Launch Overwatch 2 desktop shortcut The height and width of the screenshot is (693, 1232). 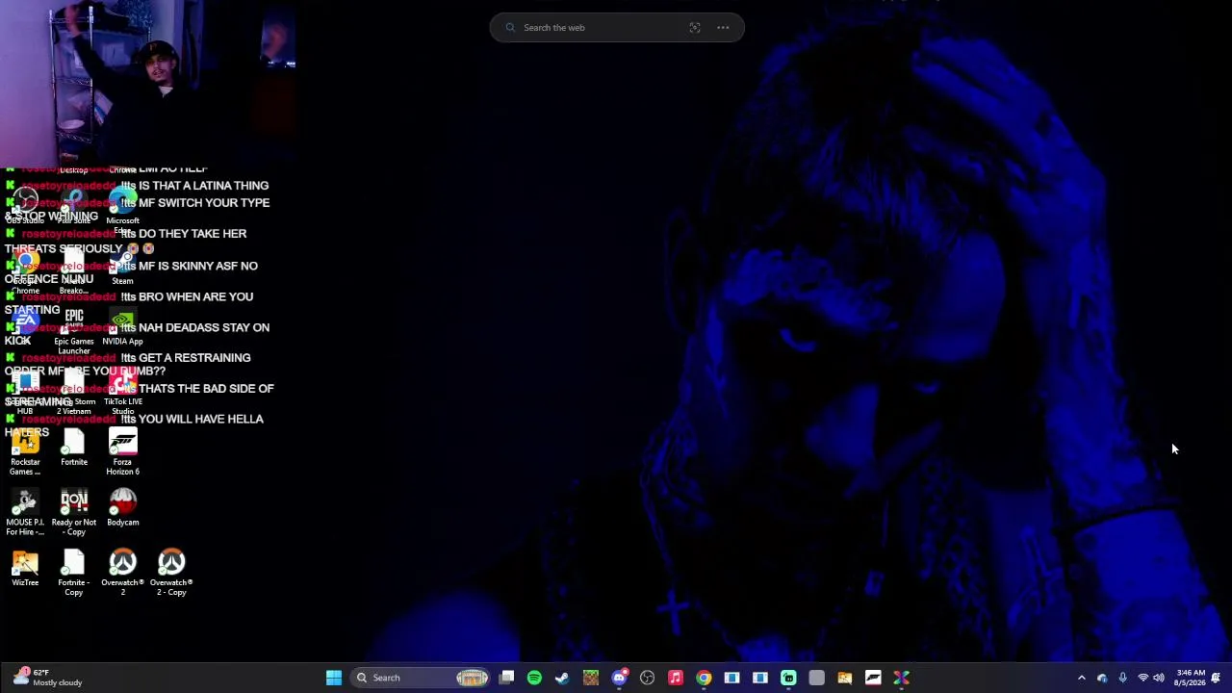[x=122, y=574]
